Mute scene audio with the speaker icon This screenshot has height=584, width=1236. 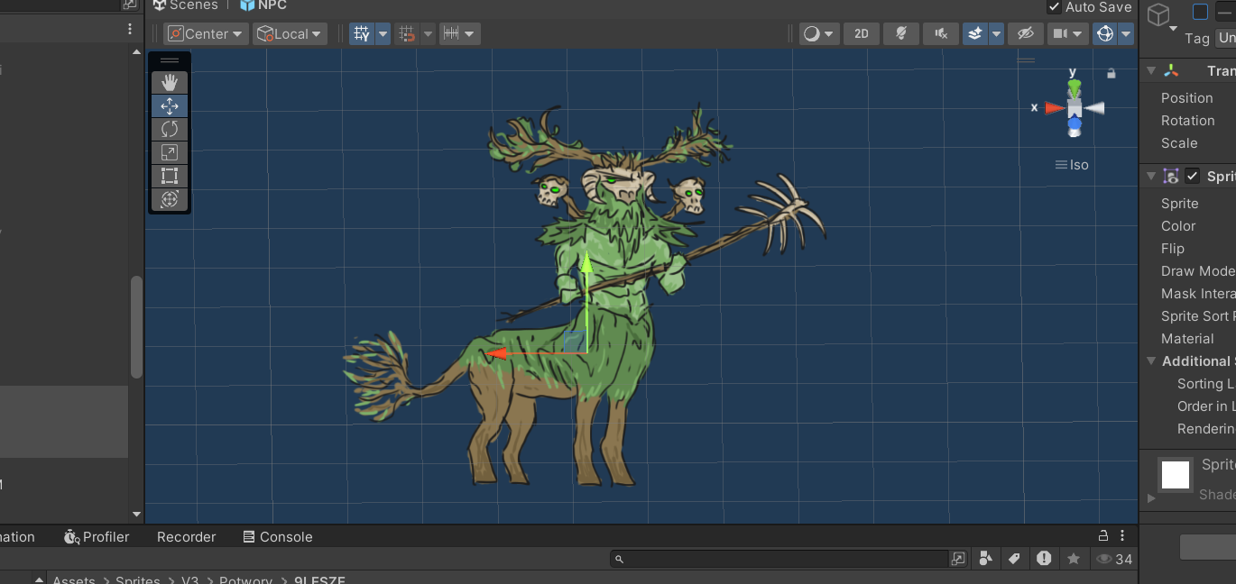click(x=941, y=33)
